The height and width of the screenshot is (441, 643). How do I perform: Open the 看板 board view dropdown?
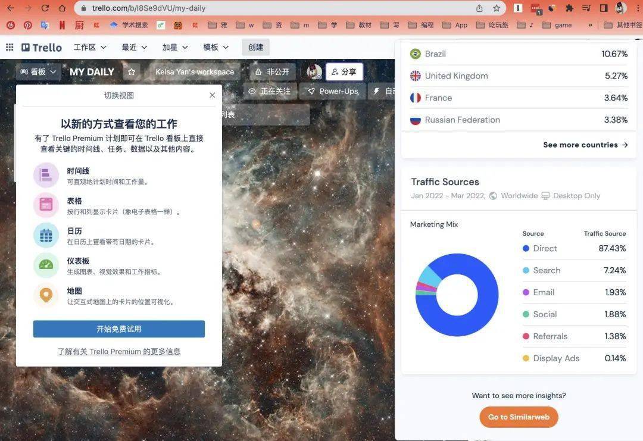coord(39,72)
